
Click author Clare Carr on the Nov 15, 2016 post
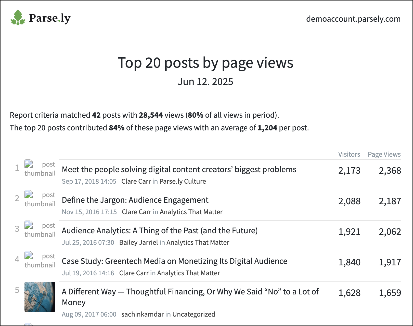[136, 212]
